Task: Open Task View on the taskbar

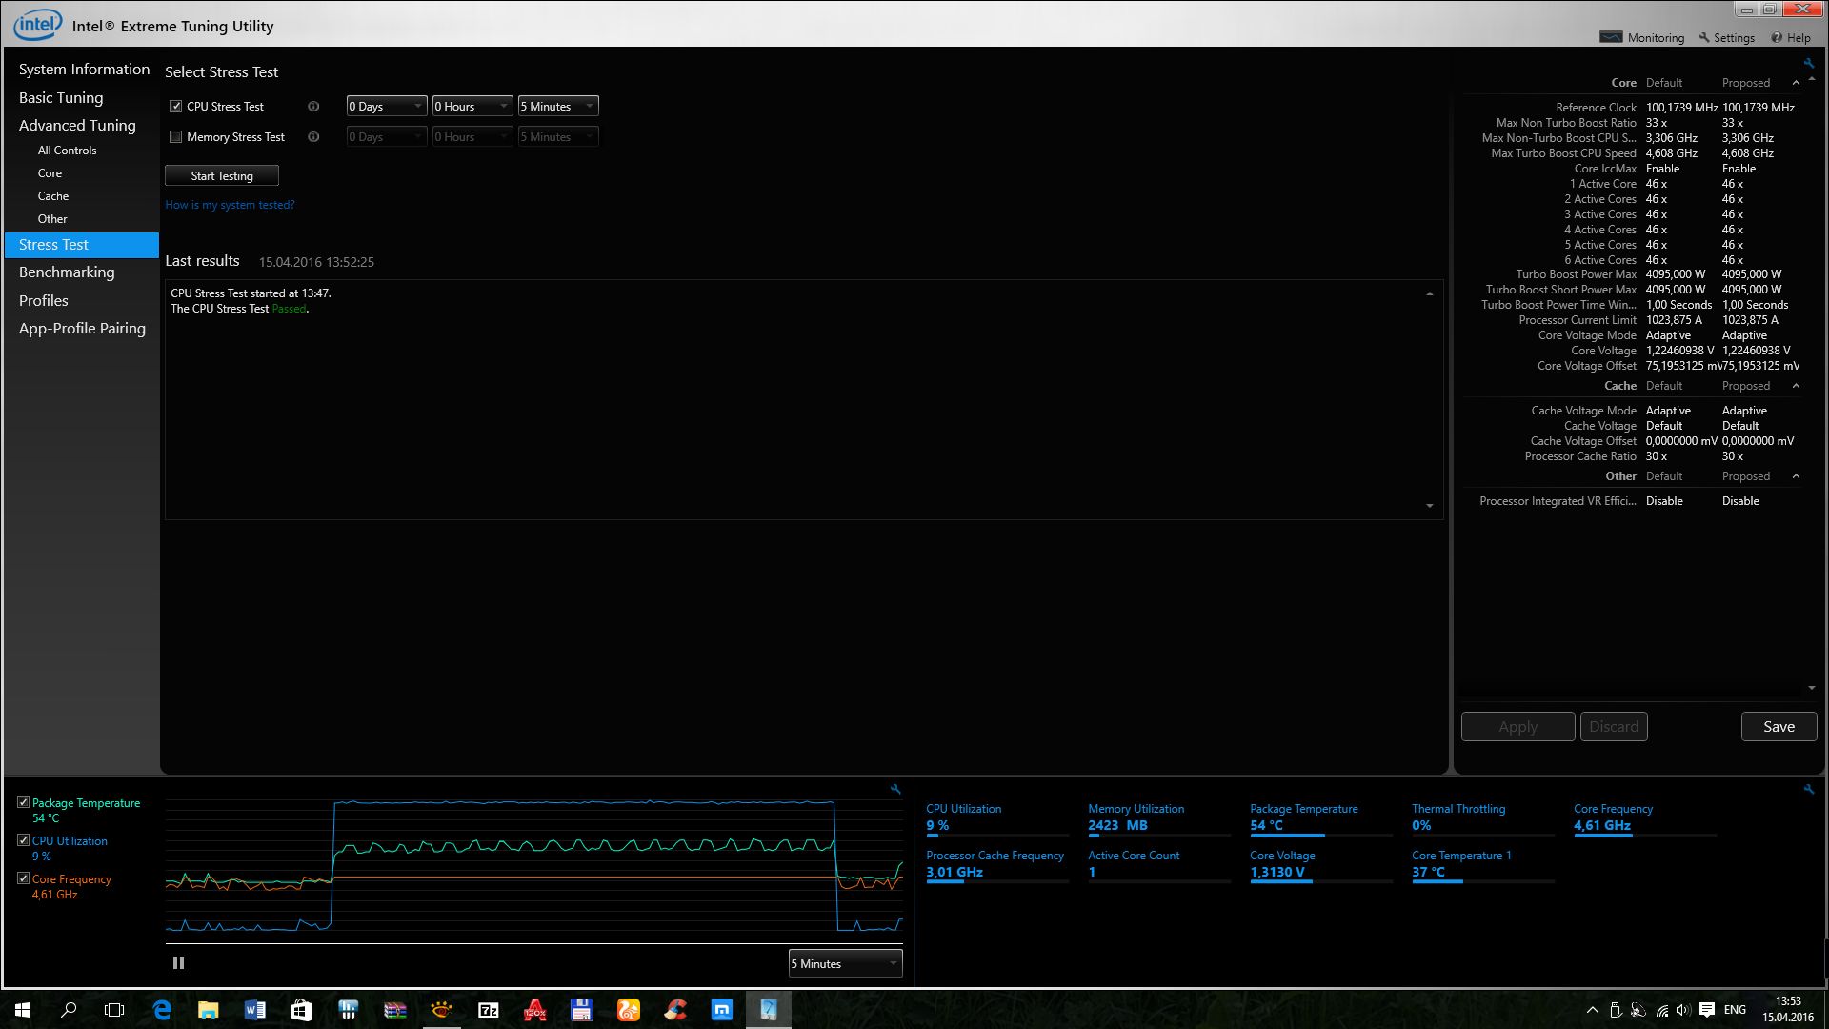Action: point(114,1010)
